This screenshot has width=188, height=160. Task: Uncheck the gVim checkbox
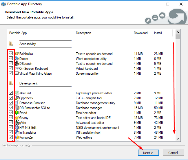tap(11, 122)
